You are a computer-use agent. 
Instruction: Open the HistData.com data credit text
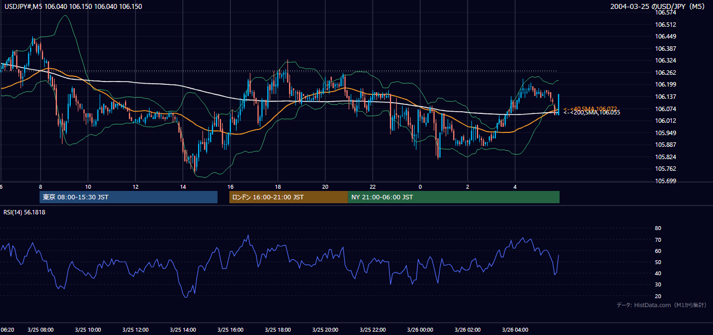tap(661, 305)
